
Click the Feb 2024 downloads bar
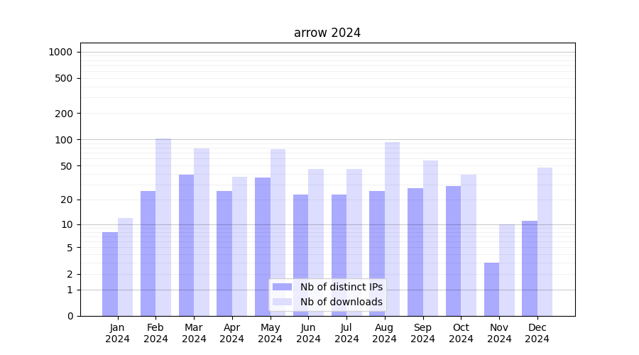pos(163,227)
